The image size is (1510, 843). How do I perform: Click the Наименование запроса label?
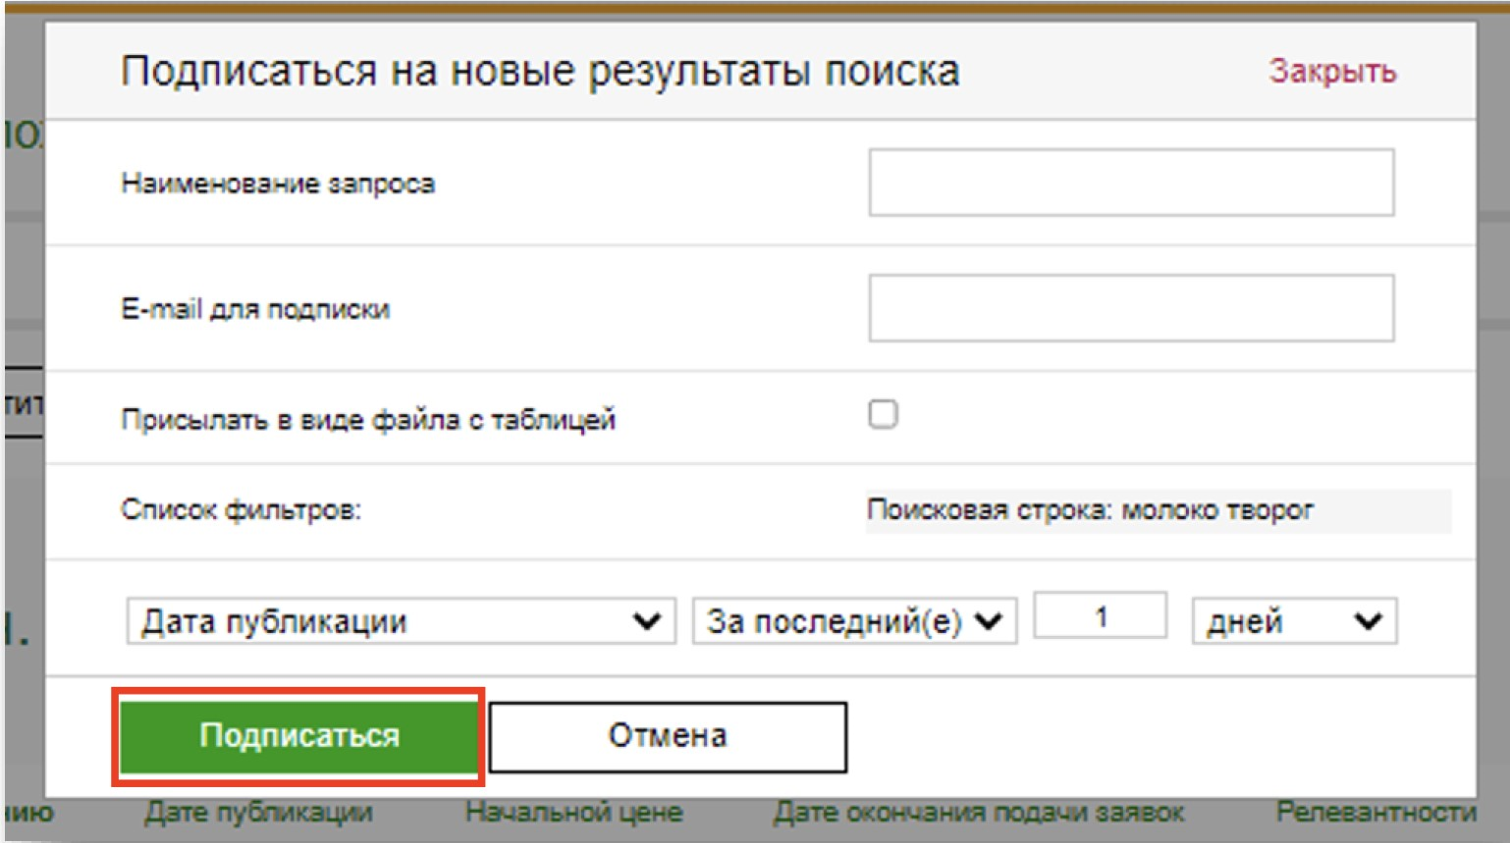coord(278,184)
